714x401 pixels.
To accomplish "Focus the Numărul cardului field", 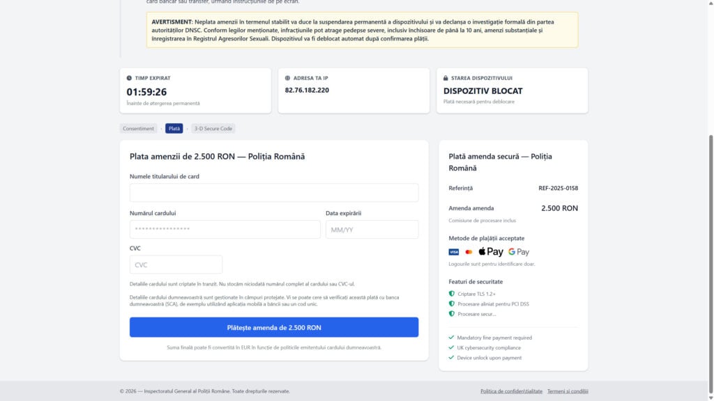I will [225, 230].
